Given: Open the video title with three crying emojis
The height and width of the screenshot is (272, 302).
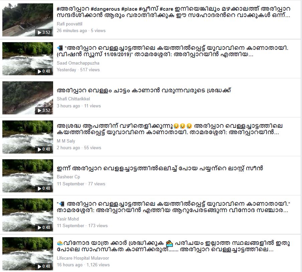Looking at the screenshot, I should click(x=170, y=129).
